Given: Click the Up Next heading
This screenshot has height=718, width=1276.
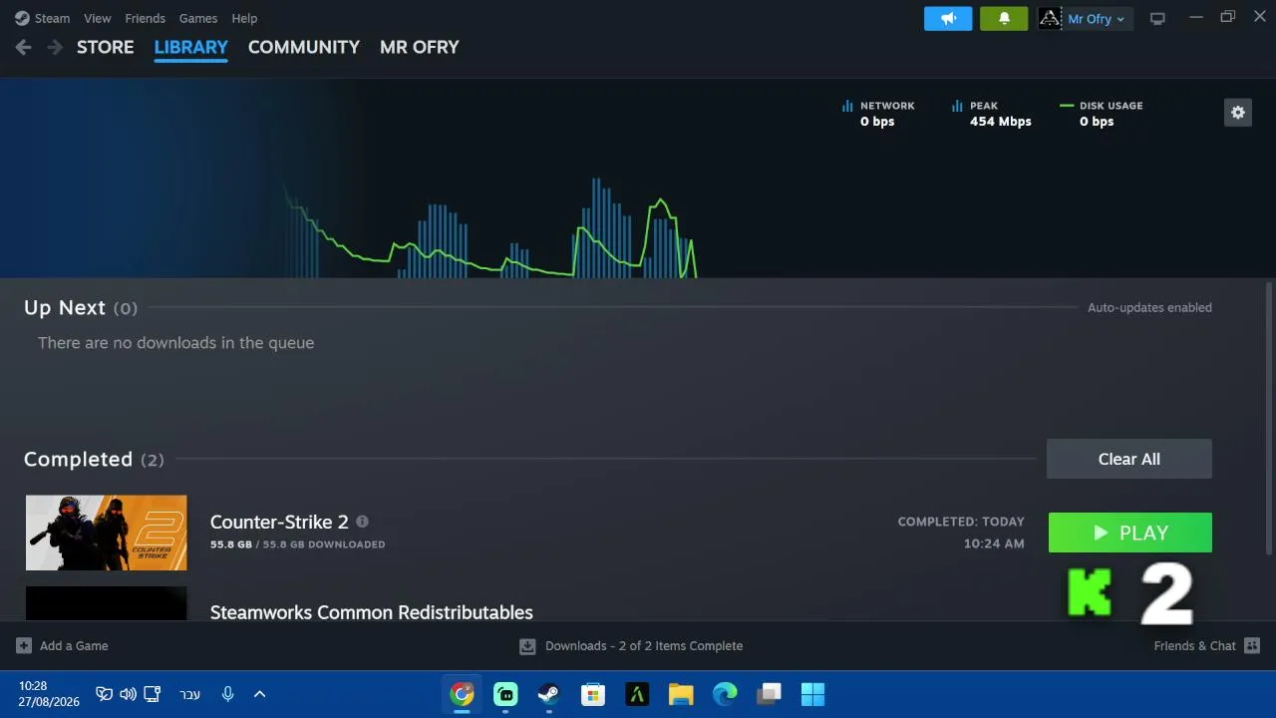Looking at the screenshot, I should [65, 307].
